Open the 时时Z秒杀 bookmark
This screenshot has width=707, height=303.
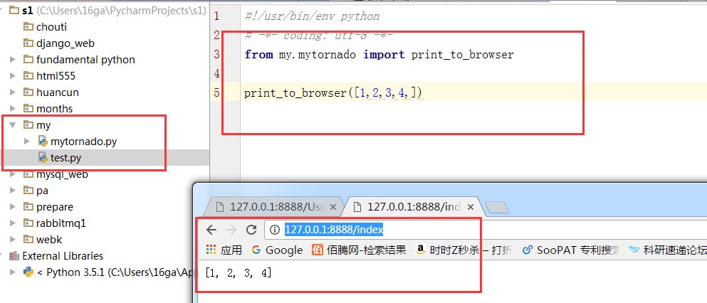(464, 250)
